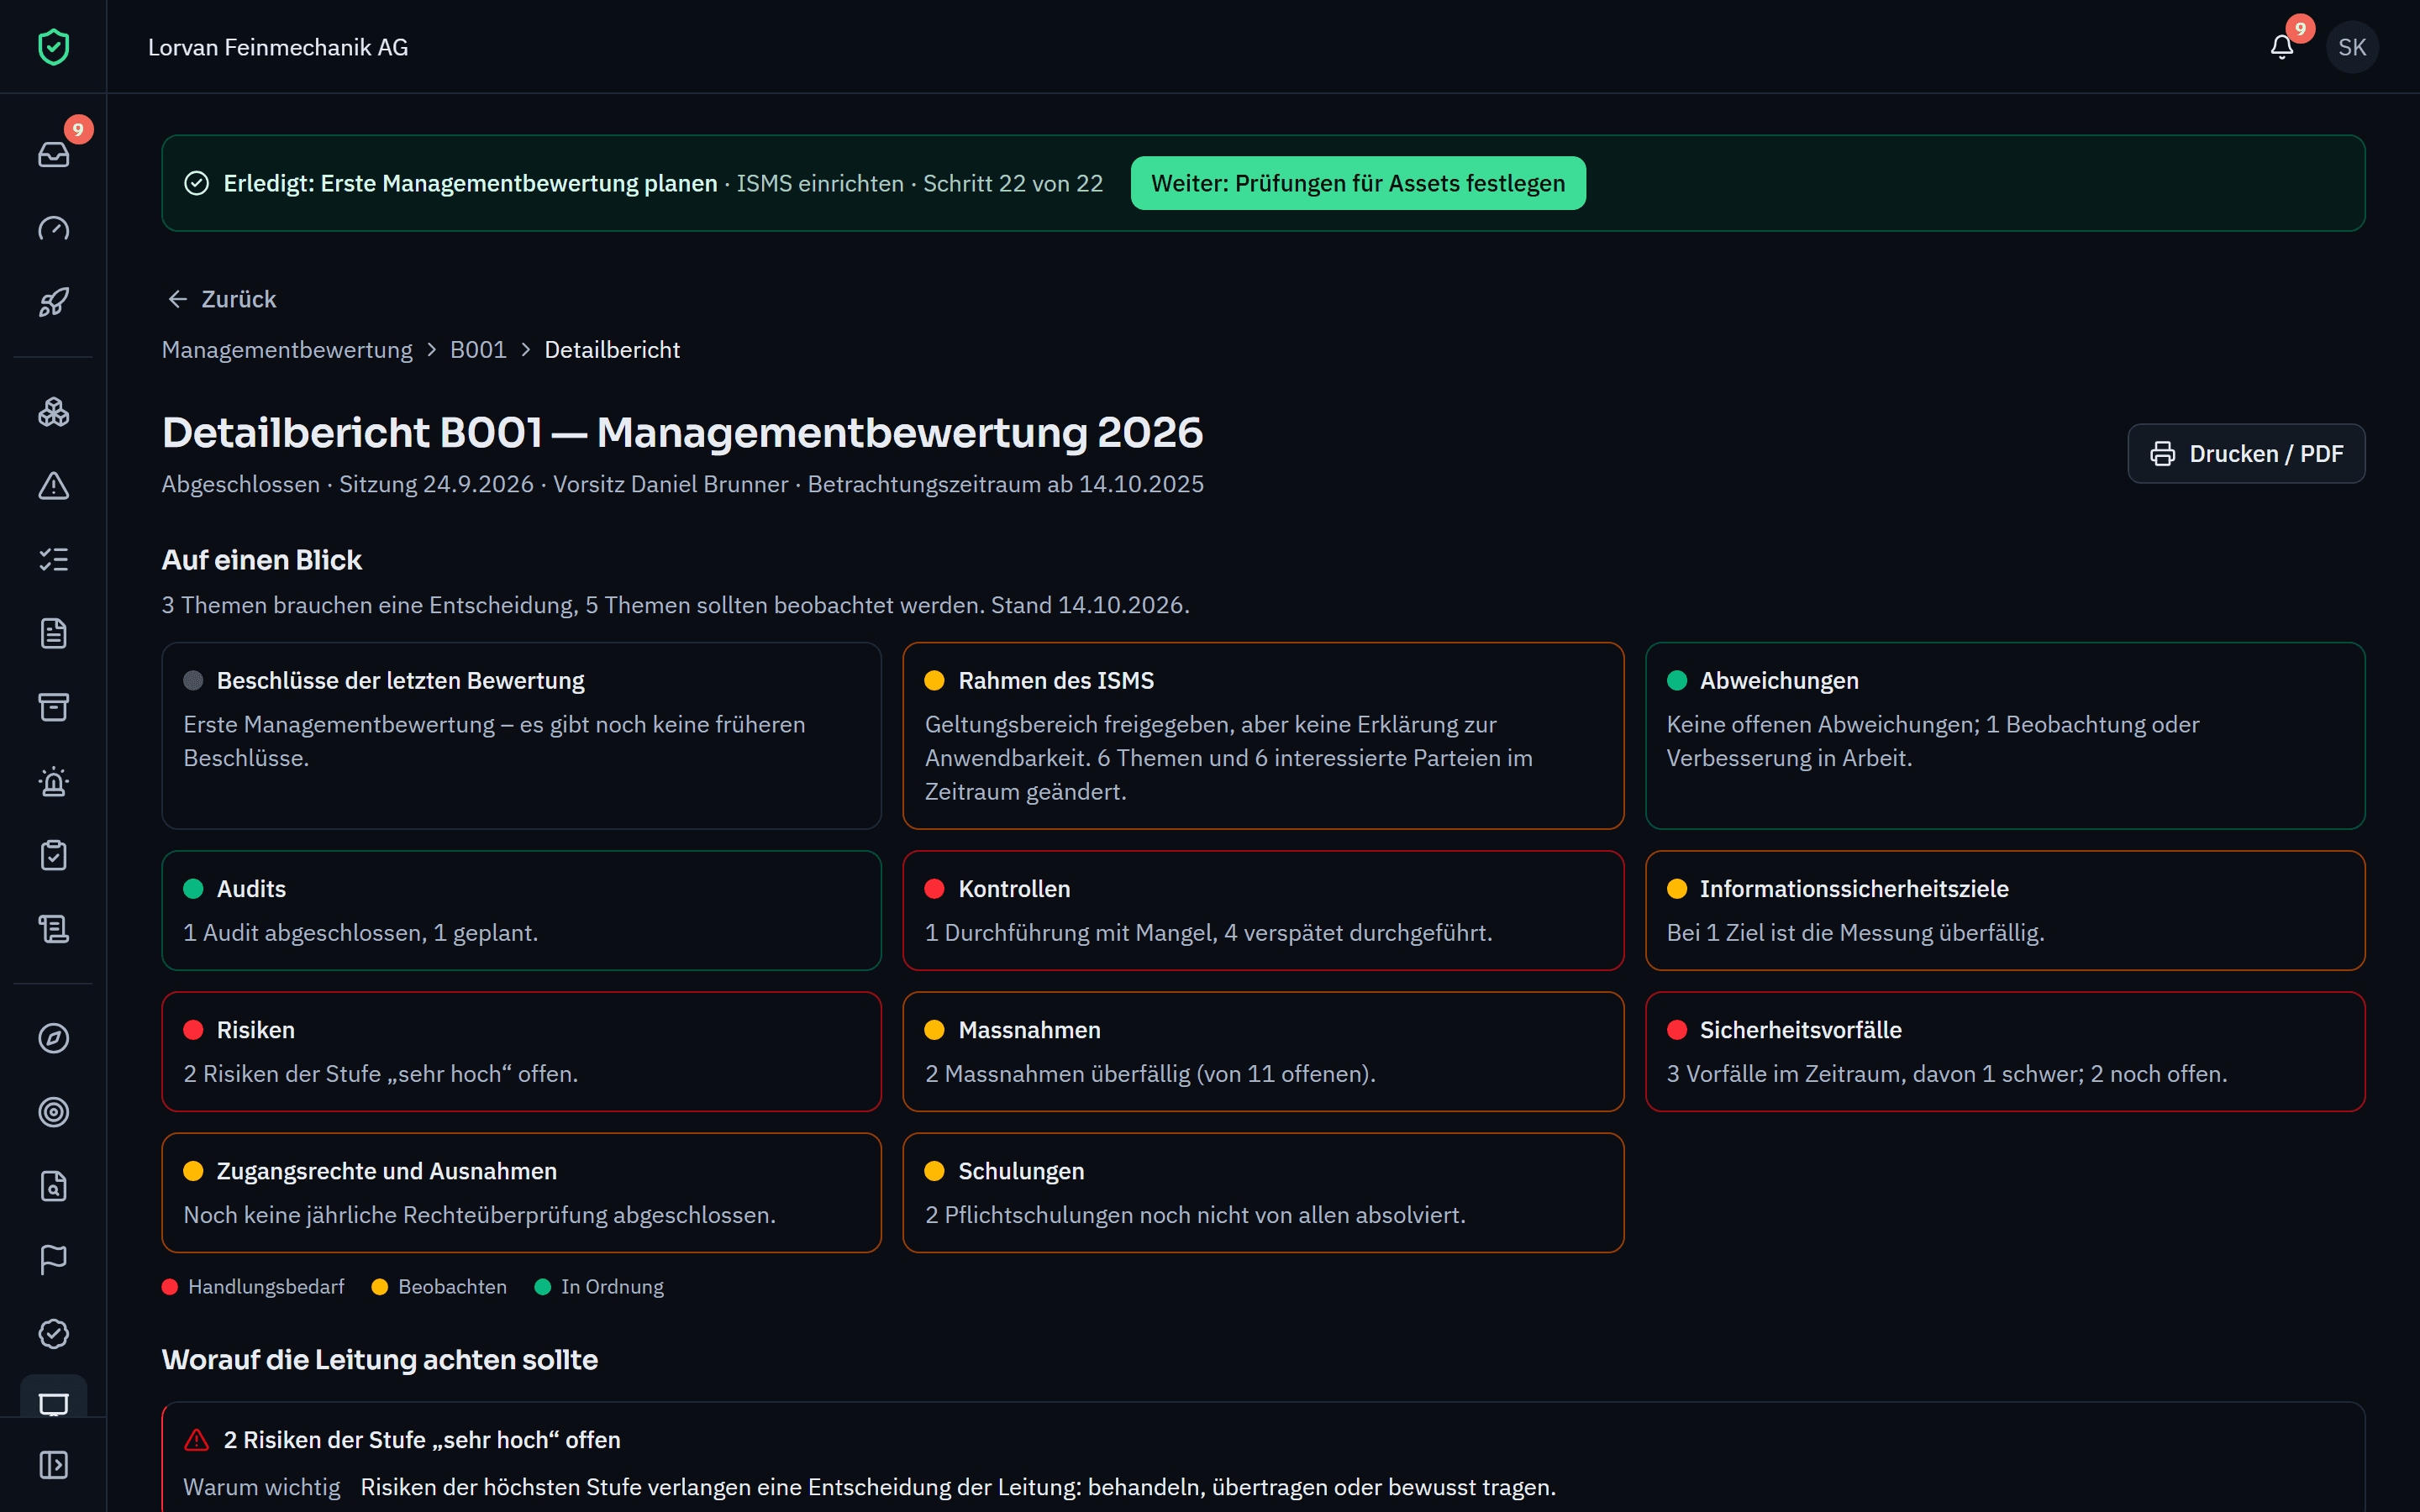The height and width of the screenshot is (1512, 2420).
Task: Open the file search icon
Action: pyautogui.click(x=53, y=1186)
